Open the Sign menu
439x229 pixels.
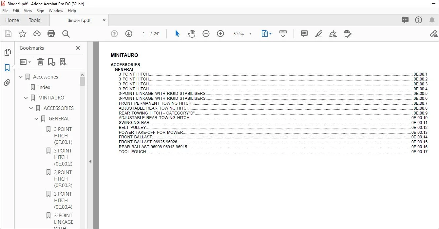40,11
